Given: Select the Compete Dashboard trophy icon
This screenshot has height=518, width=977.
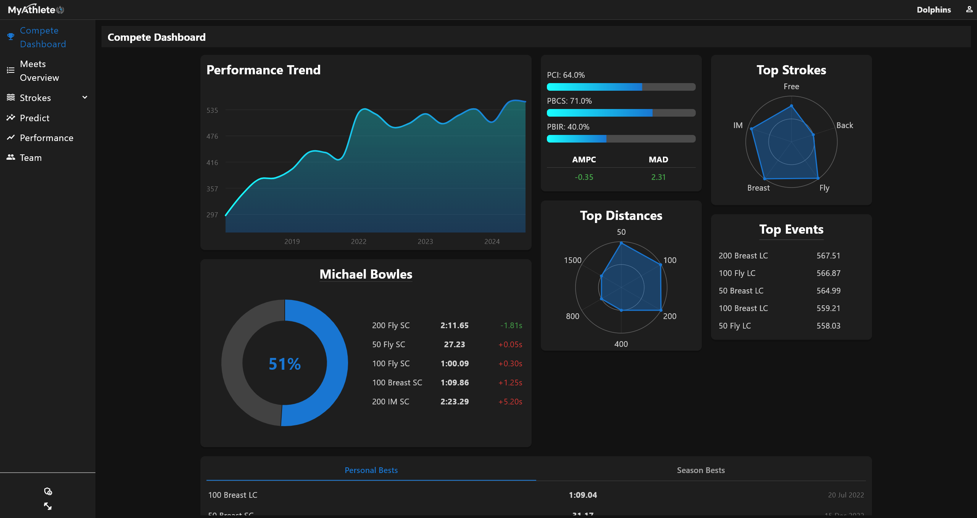Looking at the screenshot, I should click(11, 37).
